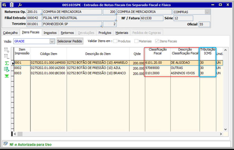Click the NF / Fatura 601530 field

[152, 18]
